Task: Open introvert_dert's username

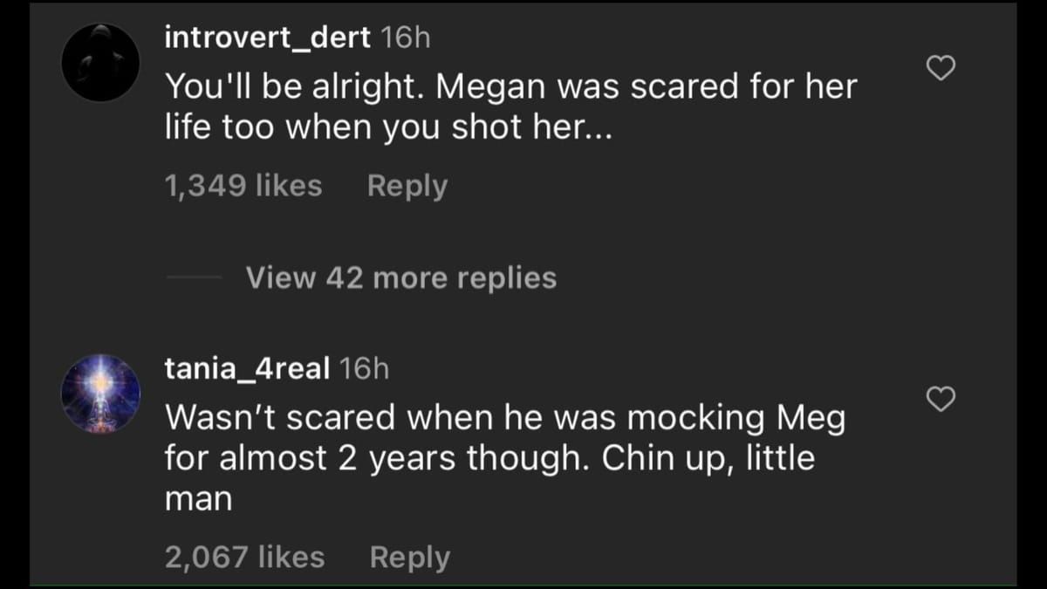Action: pos(266,38)
